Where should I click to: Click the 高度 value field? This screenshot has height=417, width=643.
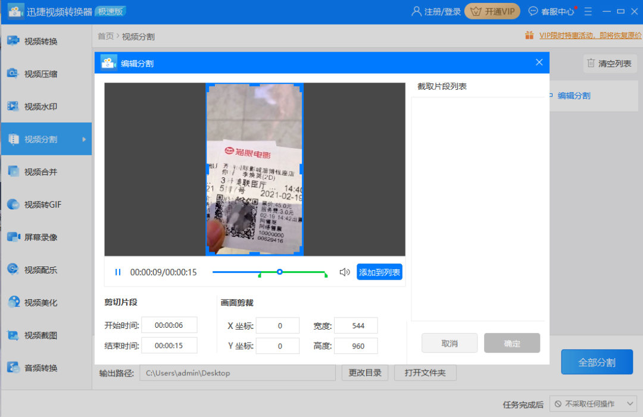[x=356, y=346]
